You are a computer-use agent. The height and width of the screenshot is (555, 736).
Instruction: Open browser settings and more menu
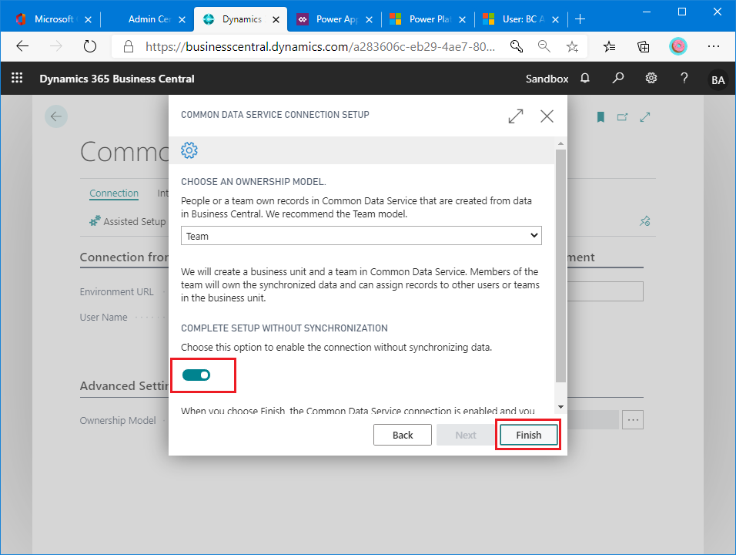click(x=714, y=46)
